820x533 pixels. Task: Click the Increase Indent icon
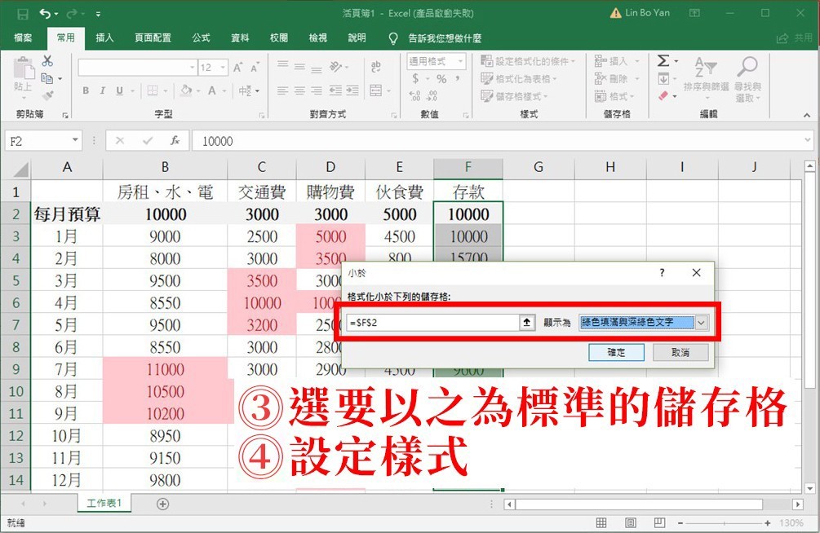[x=352, y=90]
